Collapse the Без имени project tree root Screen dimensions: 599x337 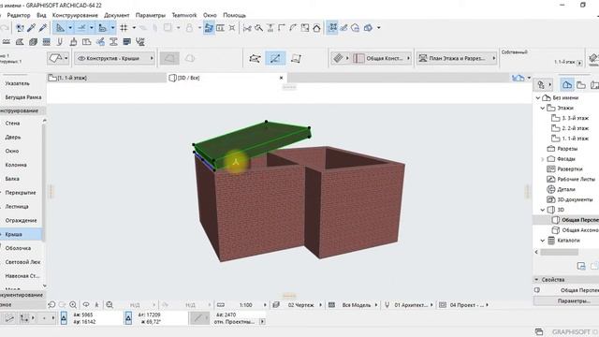(538, 97)
